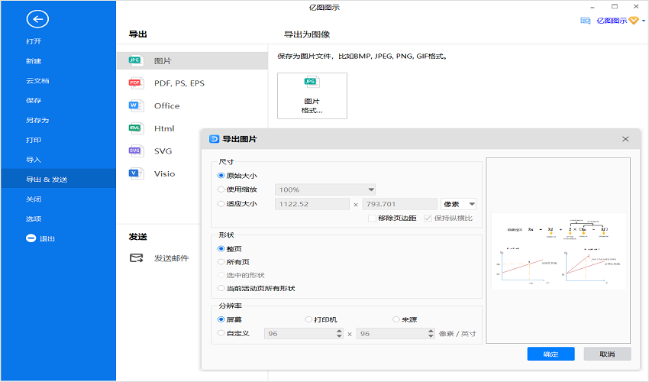Click the 导入 menu item
This screenshot has width=649, height=382.
pyautogui.click(x=34, y=160)
